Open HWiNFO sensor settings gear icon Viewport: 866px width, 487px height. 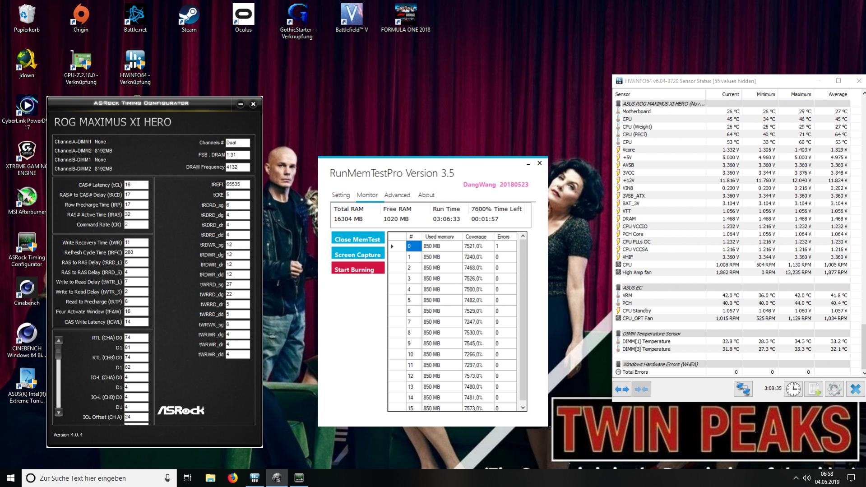tap(834, 389)
